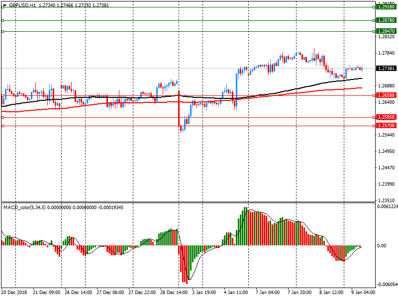Select the green 1.29180 price label
The height and width of the screenshot is (298, 398).
pos(386,7)
